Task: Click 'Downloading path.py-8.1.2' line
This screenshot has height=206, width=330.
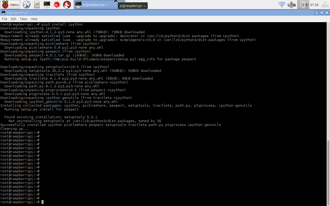Action: pyautogui.click(x=52, y=86)
